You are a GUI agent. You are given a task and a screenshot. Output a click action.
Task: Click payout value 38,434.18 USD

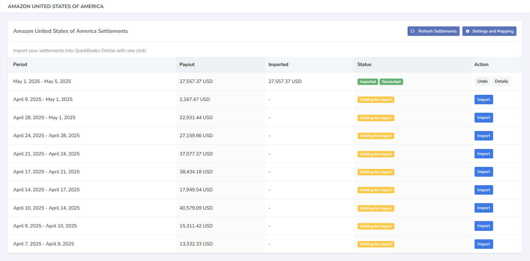(x=196, y=172)
